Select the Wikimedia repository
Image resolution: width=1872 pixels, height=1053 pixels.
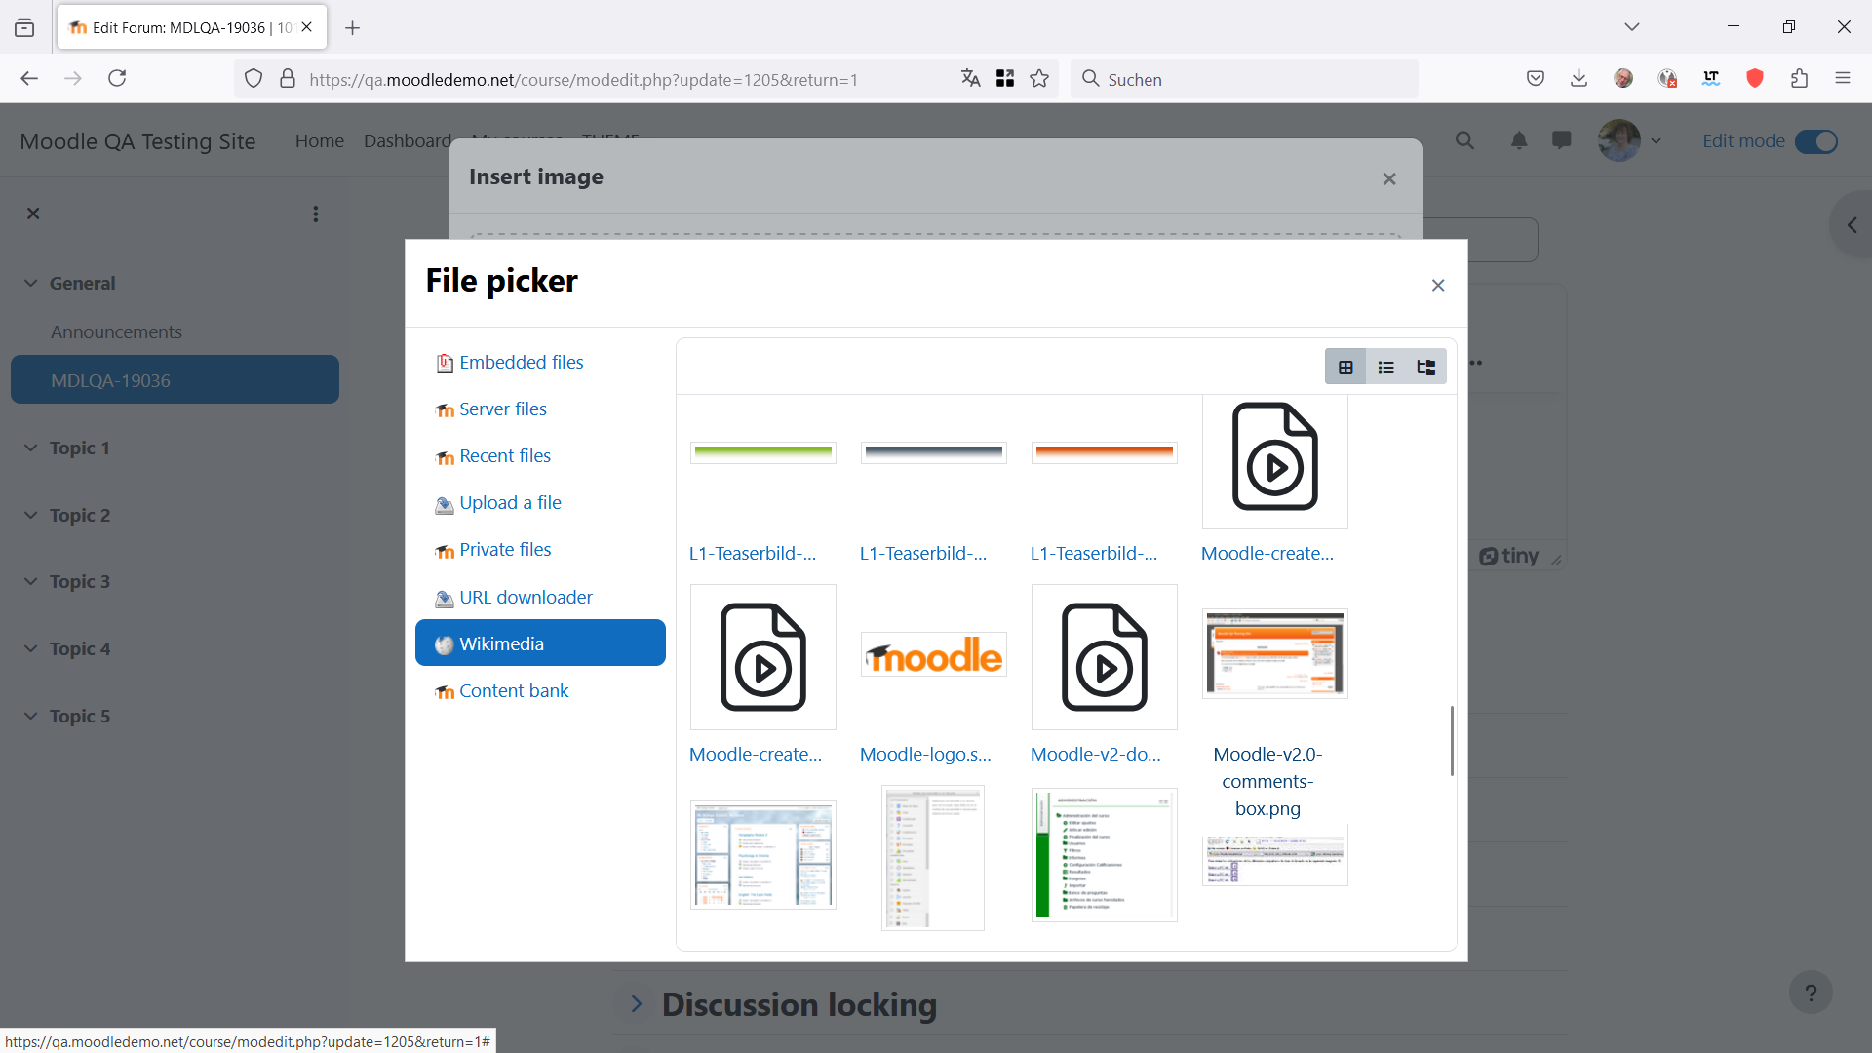coord(540,643)
